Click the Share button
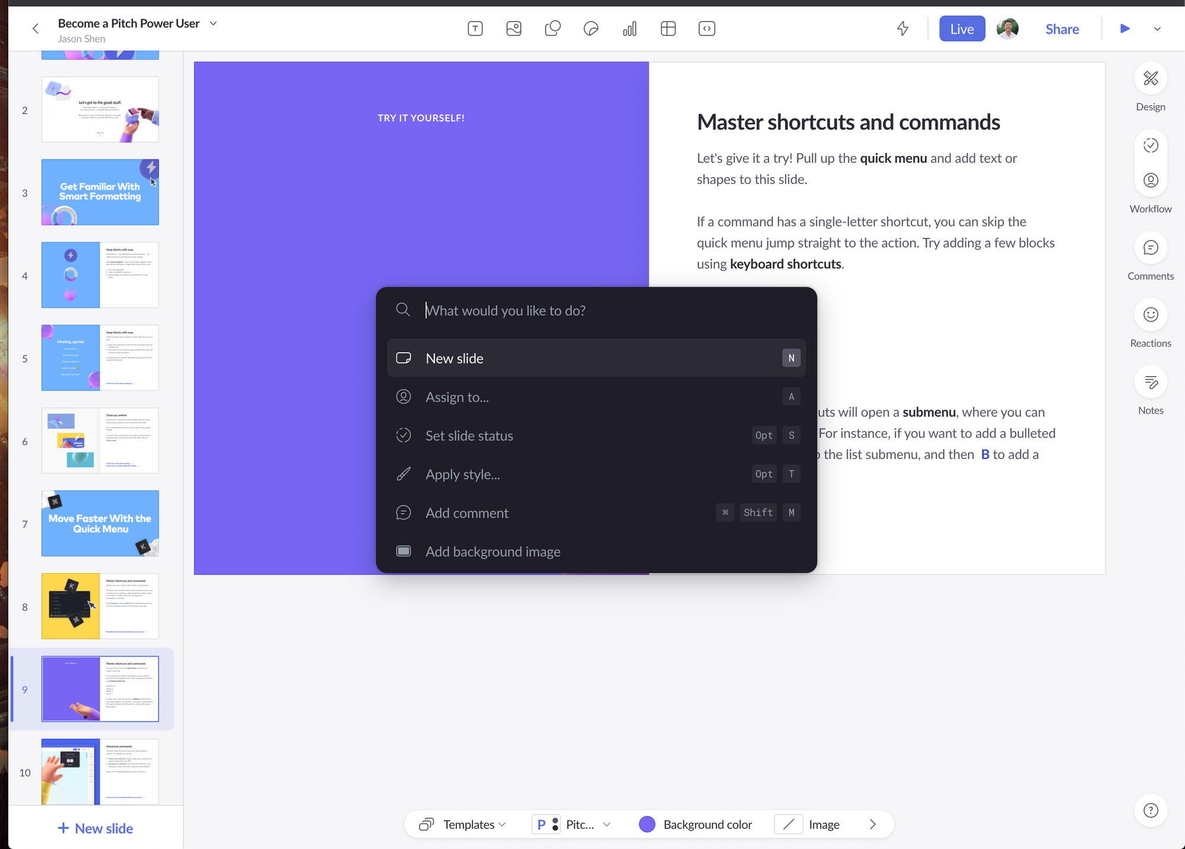This screenshot has height=849, width=1185. (x=1062, y=29)
